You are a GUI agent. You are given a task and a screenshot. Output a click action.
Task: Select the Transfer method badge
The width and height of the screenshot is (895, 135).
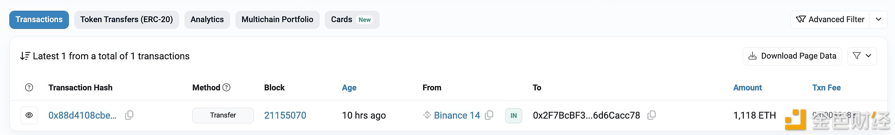tap(223, 115)
